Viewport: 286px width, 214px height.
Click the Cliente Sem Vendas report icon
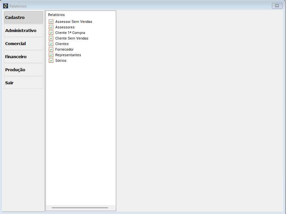tap(51, 38)
